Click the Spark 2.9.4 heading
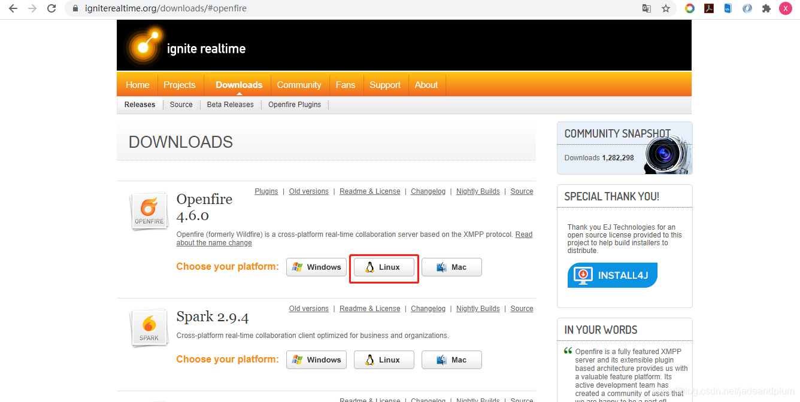The width and height of the screenshot is (800, 402). (213, 316)
